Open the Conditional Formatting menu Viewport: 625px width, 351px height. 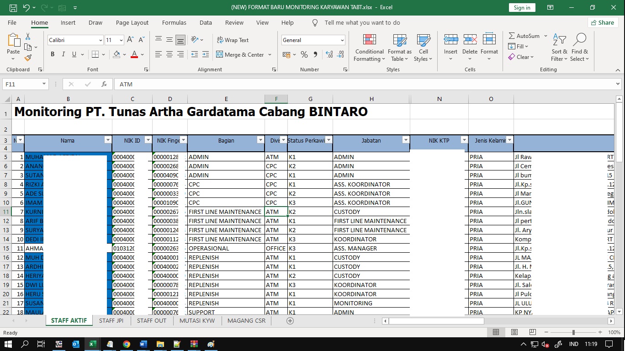pos(369,48)
